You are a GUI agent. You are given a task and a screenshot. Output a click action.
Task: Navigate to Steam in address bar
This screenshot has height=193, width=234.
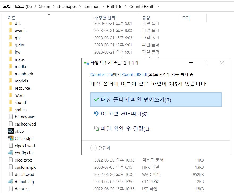coord(44,6)
